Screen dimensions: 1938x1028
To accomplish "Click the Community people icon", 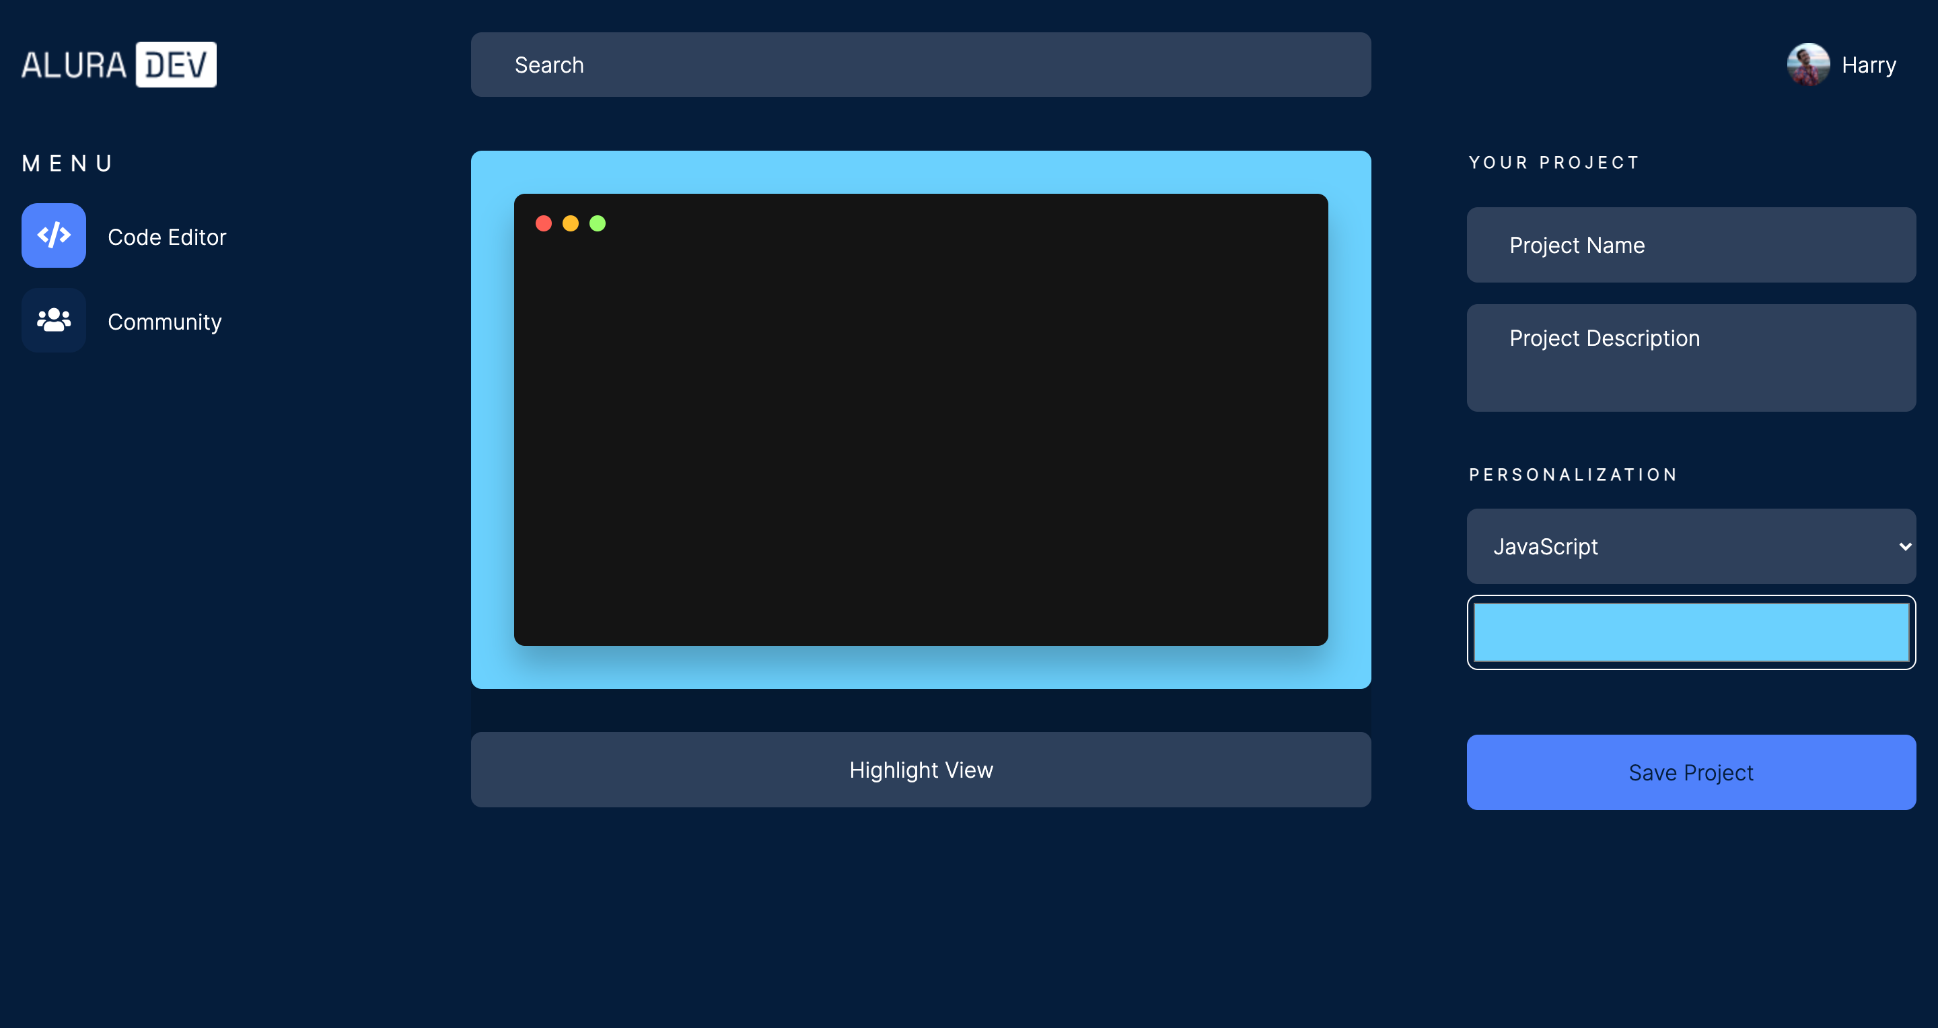I will point(53,320).
